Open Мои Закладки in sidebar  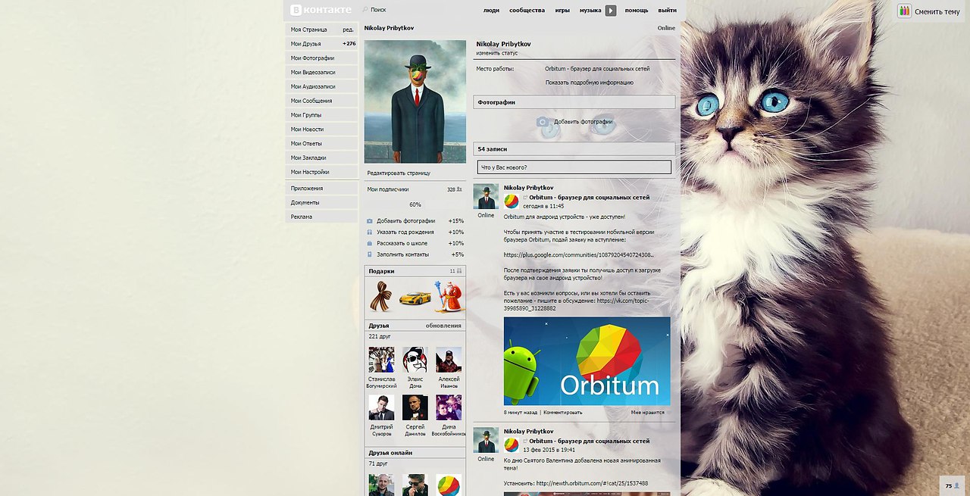click(322, 158)
